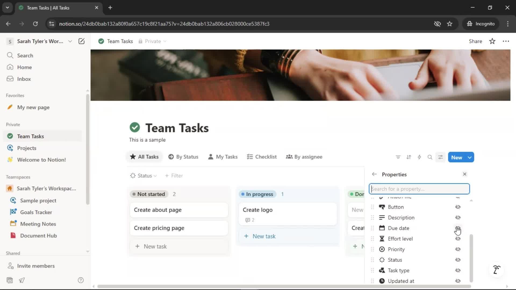
Task: Toggle visibility of Updated at property
Action: 458,281
